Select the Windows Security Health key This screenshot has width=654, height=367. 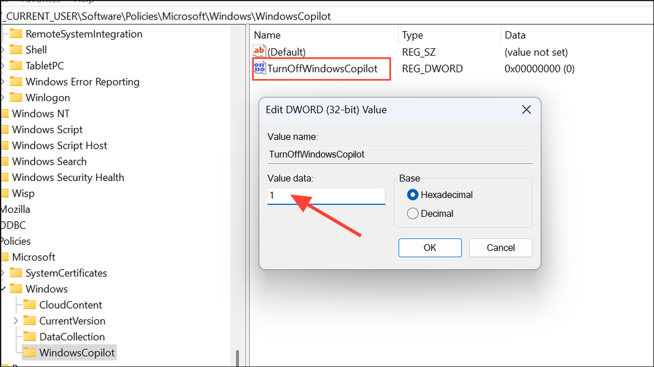pyautogui.click(x=68, y=178)
